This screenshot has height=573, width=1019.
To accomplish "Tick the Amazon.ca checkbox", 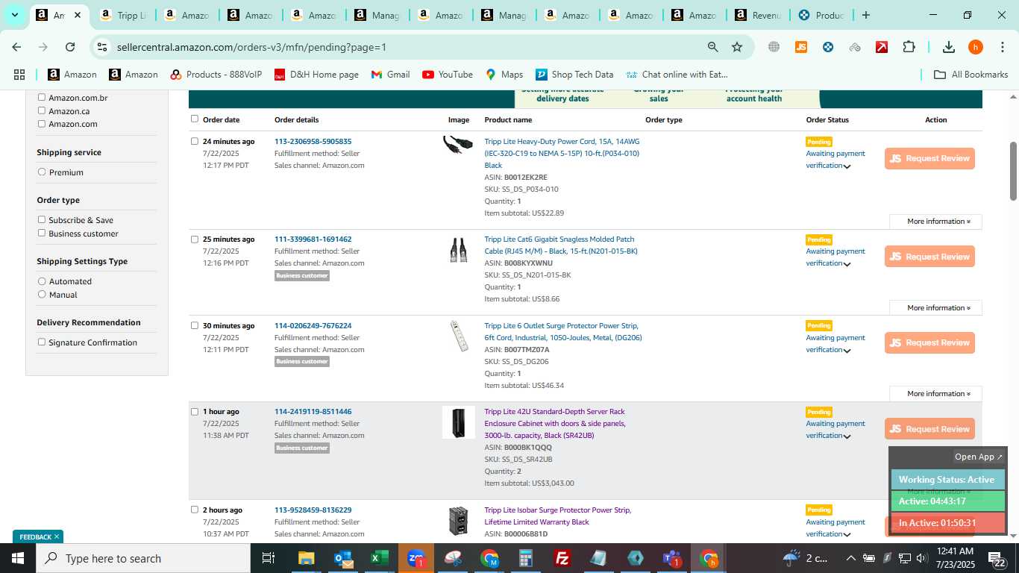I will [42, 110].
